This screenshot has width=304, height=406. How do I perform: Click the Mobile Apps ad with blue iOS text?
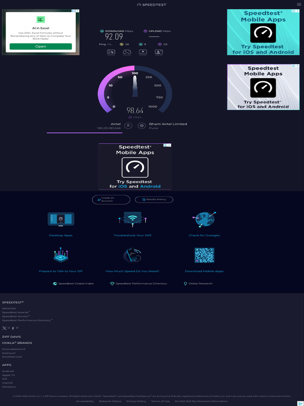click(135, 167)
